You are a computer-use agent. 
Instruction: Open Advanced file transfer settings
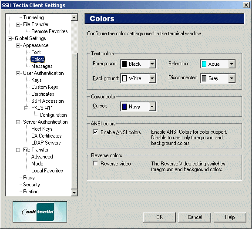(42, 157)
